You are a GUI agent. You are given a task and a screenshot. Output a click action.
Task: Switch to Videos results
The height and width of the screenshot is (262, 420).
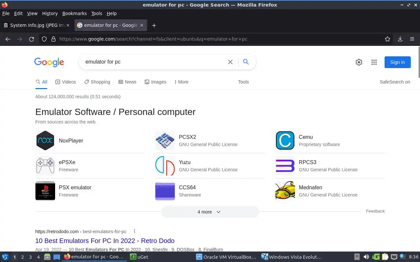[66, 82]
